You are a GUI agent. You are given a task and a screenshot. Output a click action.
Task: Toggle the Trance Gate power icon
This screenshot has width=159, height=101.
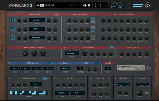tap(9, 78)
